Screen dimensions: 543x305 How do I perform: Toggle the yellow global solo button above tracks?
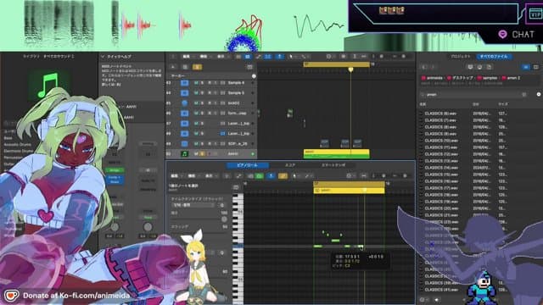(x=197, y=67)
